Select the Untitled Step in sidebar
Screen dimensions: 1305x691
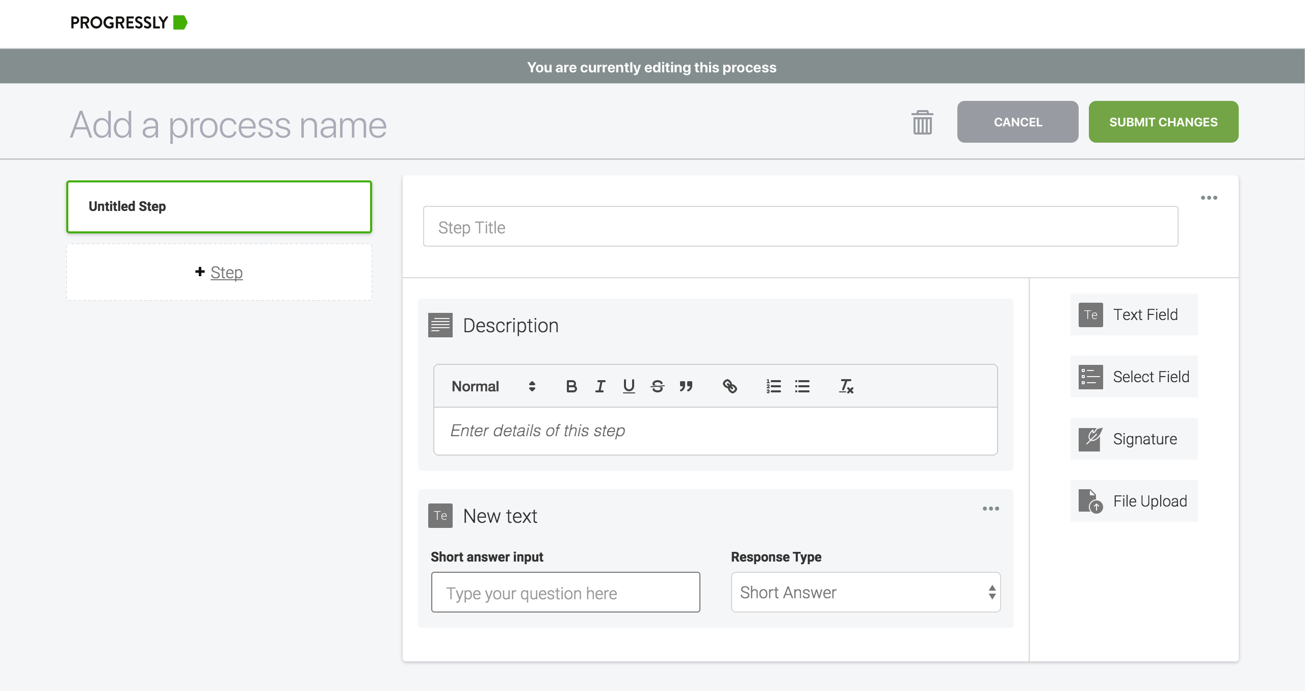(219, 207)
